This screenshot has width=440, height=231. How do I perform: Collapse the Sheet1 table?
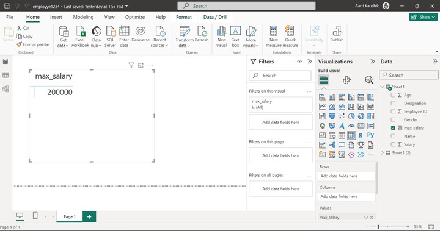(x=383, y=87)
